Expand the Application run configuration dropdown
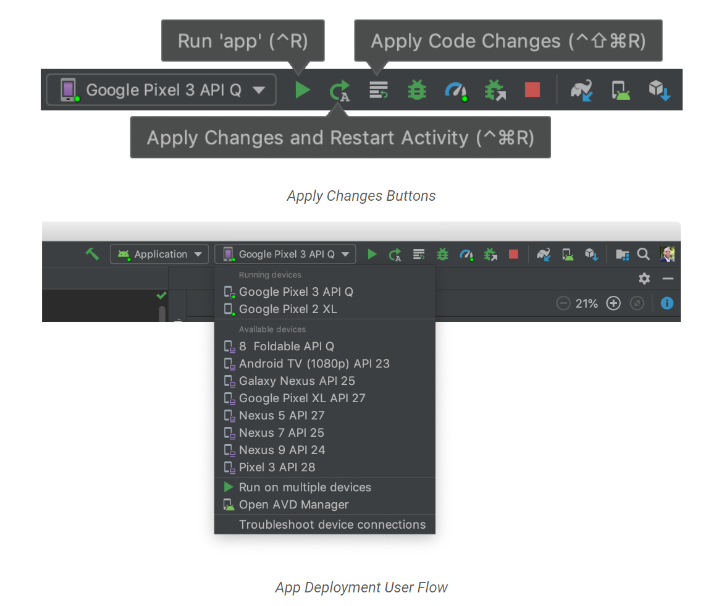The width and height of the screenshot is (711, 606). [159, 254]
